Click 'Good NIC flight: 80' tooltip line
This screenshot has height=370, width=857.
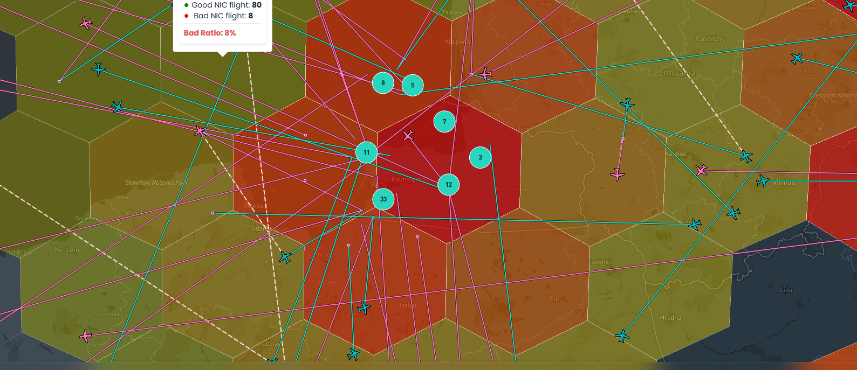[x=222, y=5]
